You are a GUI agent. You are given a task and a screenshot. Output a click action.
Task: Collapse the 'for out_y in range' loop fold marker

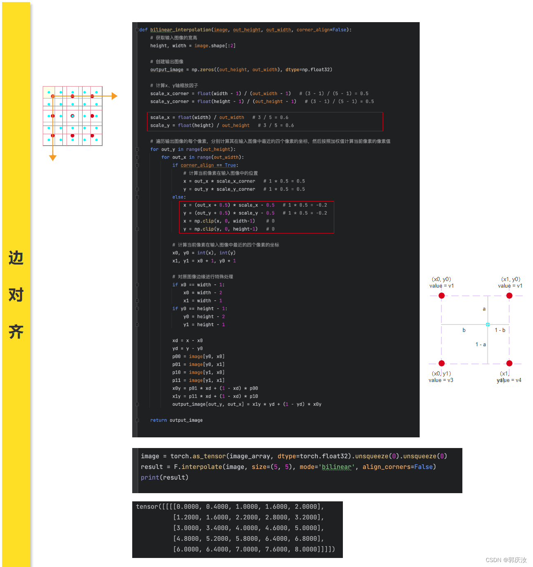pyautogui.click(x=137, y=149)
